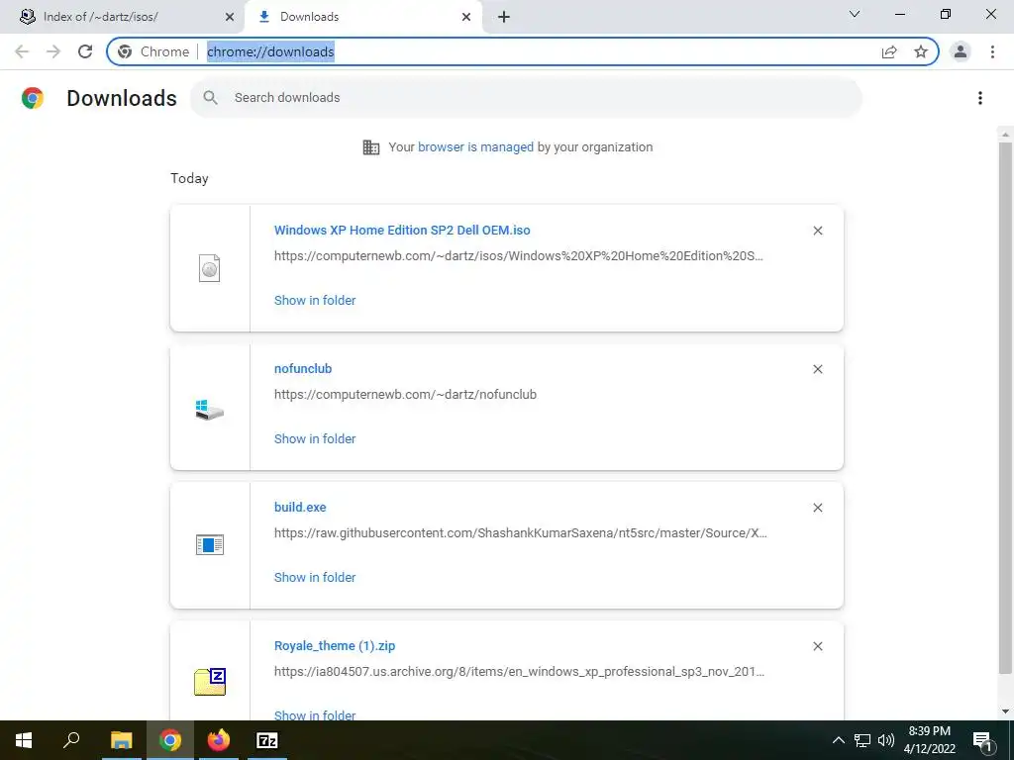Screen dimensions: 1014x760
Task: Click the computernewb.com/~dartz/nofunclub URL
Action: pyautogui.click(x=405, y=394)
